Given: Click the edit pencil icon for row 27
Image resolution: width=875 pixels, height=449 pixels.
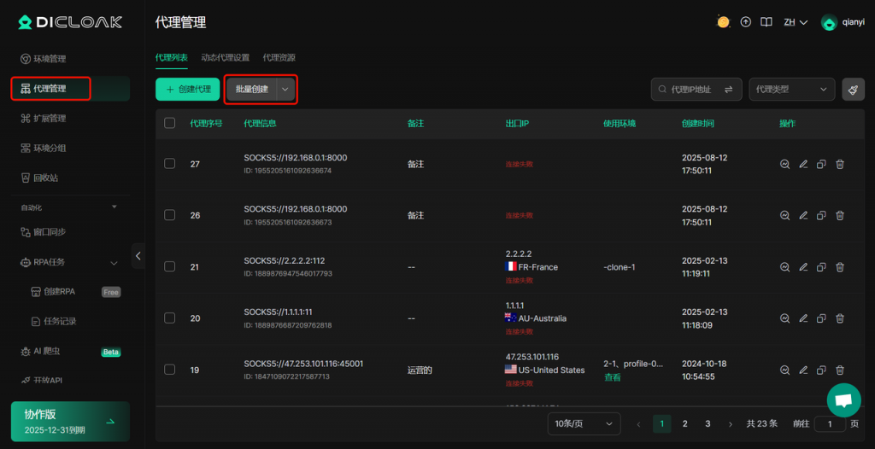Looking at the screenshot, I should 803,164.
